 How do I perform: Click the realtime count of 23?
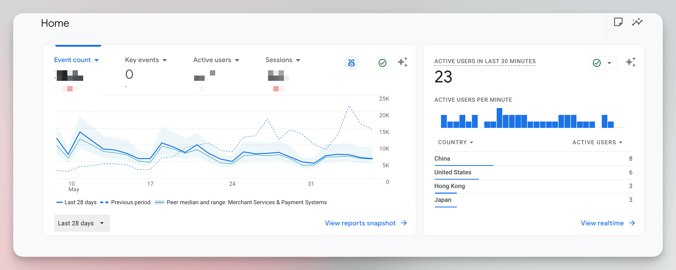point(443,77)
